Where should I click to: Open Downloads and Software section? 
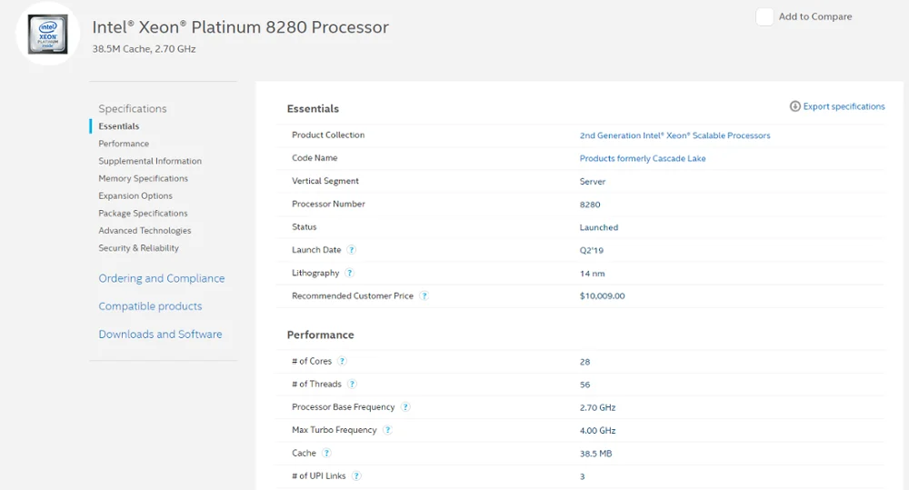[x=160, y=334]
